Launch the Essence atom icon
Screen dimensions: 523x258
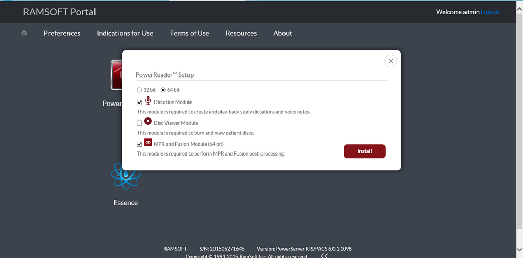coord(126,176)
